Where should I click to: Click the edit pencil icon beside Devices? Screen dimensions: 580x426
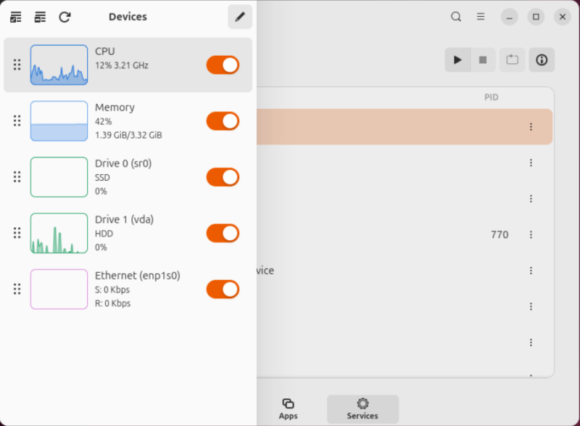(x=240, y=16)
